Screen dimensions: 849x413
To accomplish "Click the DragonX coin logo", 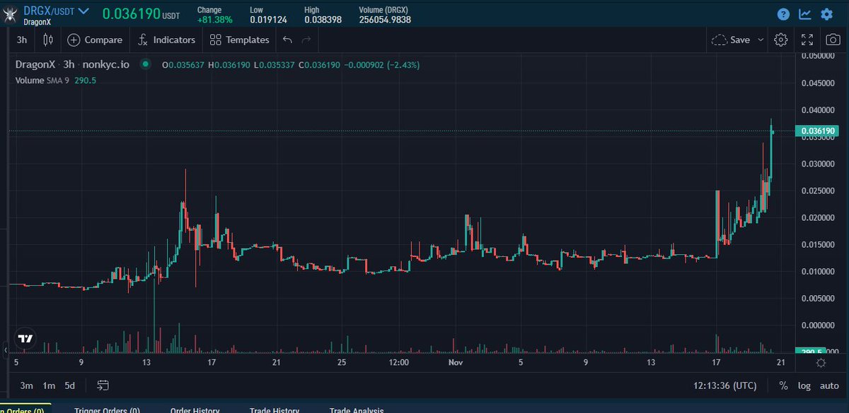I will pos(11,13).
